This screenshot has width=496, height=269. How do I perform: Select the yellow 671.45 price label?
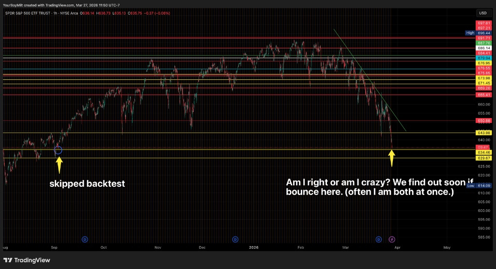(x=484, y=83)
